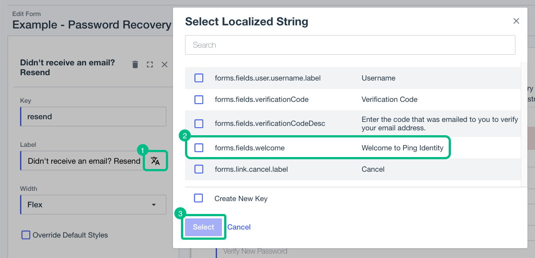Enable the Create New Key checkbox

(199, 198)
